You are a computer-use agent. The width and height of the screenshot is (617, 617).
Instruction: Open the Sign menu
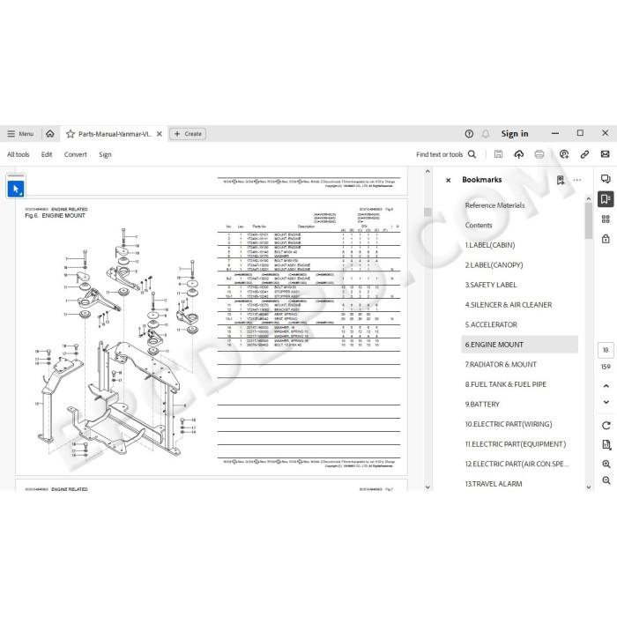[x=105, y=154]
